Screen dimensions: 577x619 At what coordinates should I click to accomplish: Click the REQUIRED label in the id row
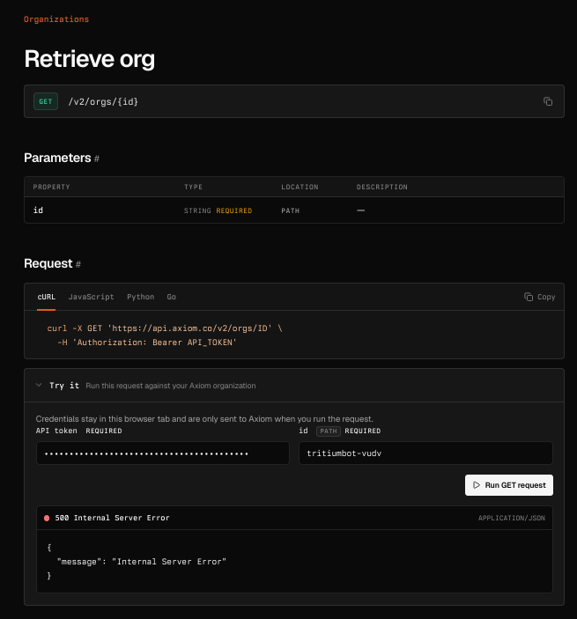click(x=233, y=210)
